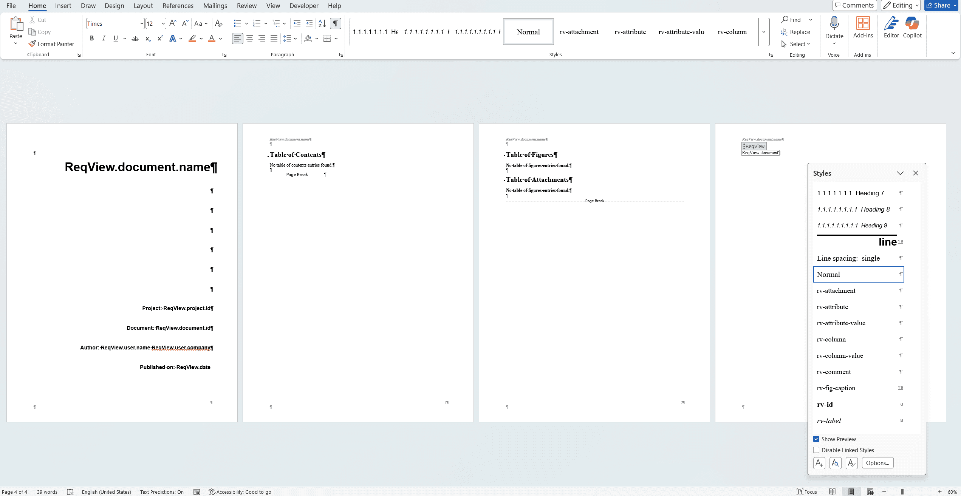Justify the paragraph text
This screenshot has width=961, height=496.
(274, 39)
